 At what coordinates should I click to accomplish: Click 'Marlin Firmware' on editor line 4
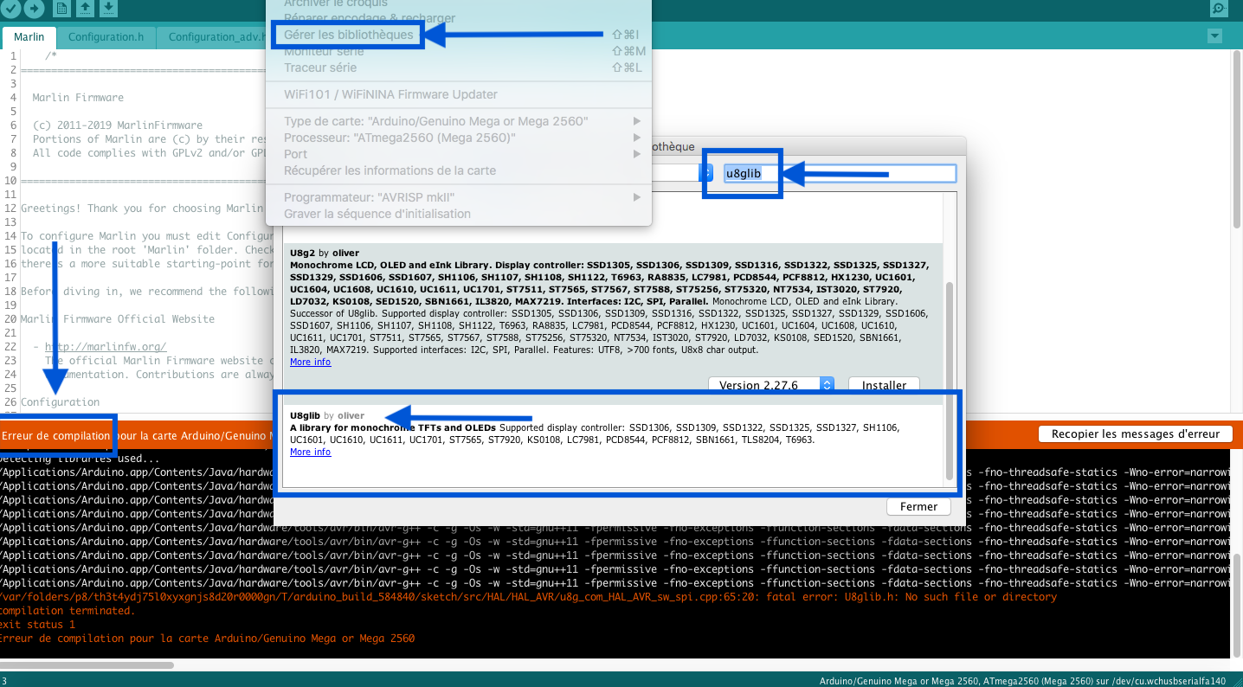(x=78, y=98)
